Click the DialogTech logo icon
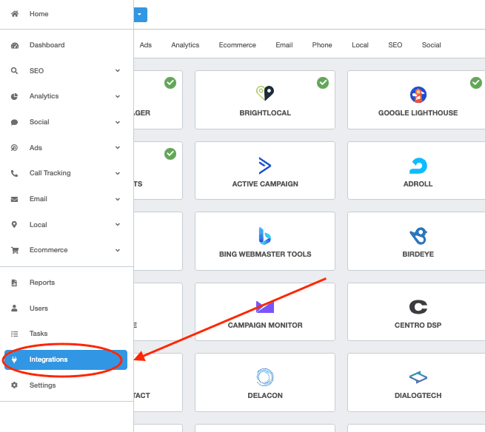The height and width of the screenshot is (432, 485). click(418, 377)
